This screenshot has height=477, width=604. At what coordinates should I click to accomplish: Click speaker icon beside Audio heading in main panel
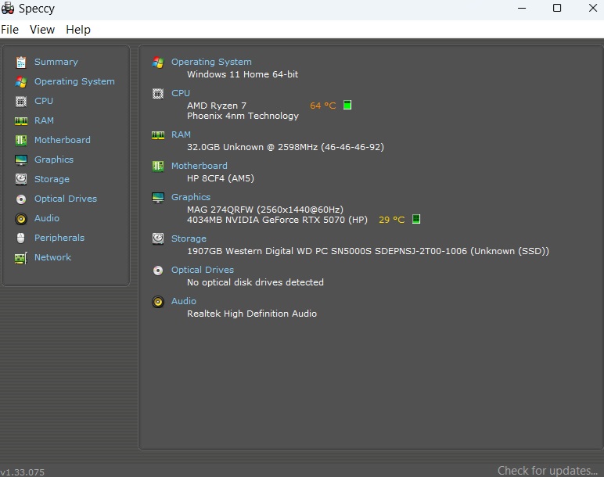pyautogui.click(x=158, y=301)
